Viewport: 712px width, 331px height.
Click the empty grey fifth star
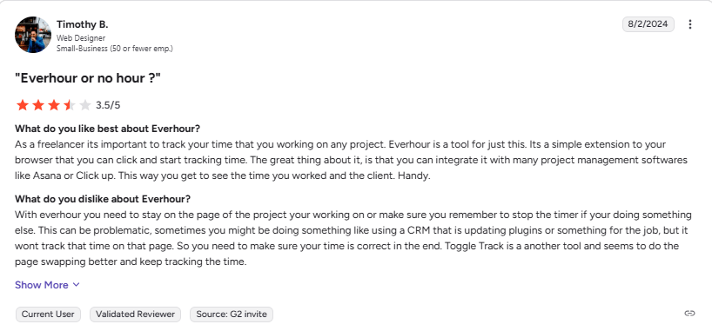(85, 106)
